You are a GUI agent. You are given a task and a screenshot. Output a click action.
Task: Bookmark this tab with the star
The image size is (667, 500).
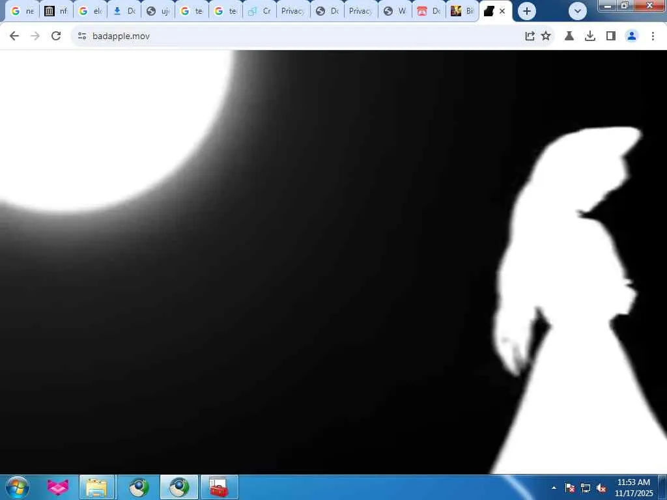546,36
